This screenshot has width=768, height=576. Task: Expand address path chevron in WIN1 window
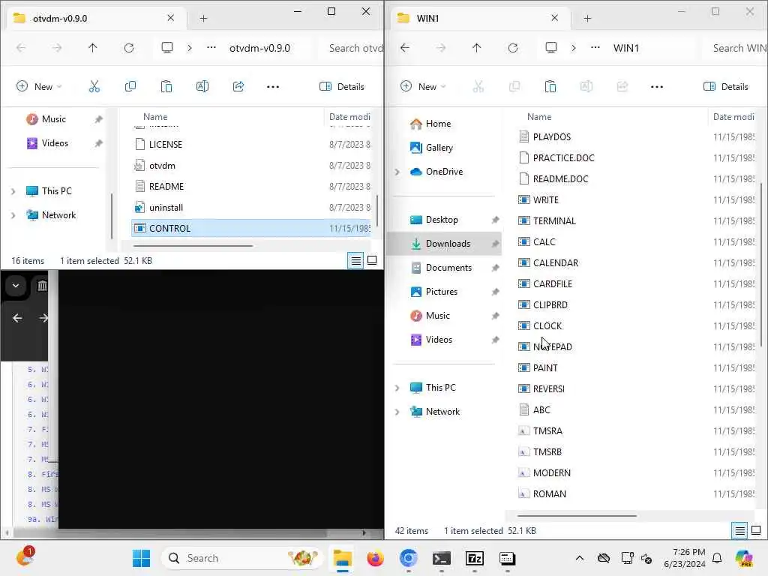(574, 48)
